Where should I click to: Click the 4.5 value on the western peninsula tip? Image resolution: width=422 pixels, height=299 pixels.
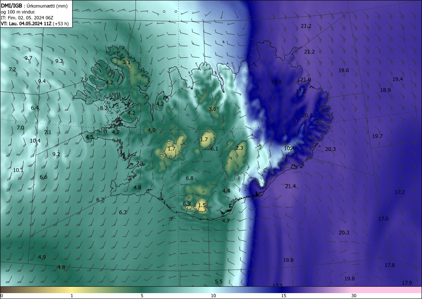89,137
